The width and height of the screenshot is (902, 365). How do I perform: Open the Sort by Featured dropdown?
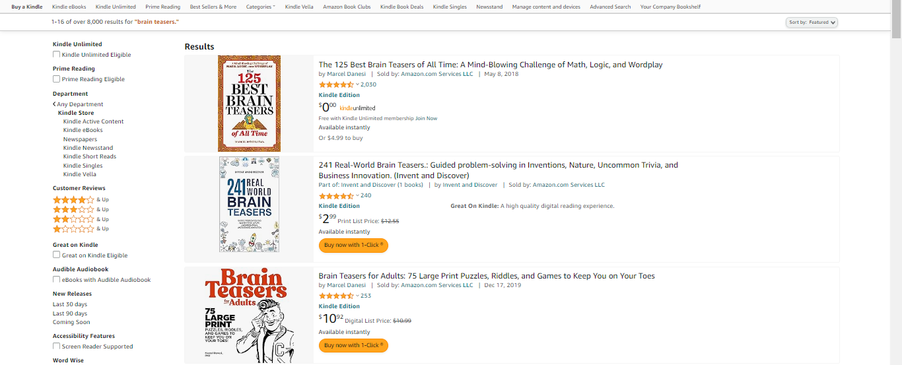click(812, 22)
